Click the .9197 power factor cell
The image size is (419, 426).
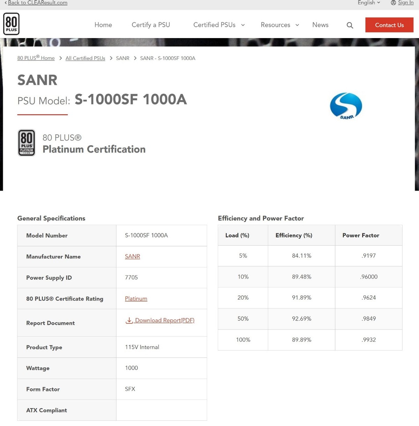[369, 255]
